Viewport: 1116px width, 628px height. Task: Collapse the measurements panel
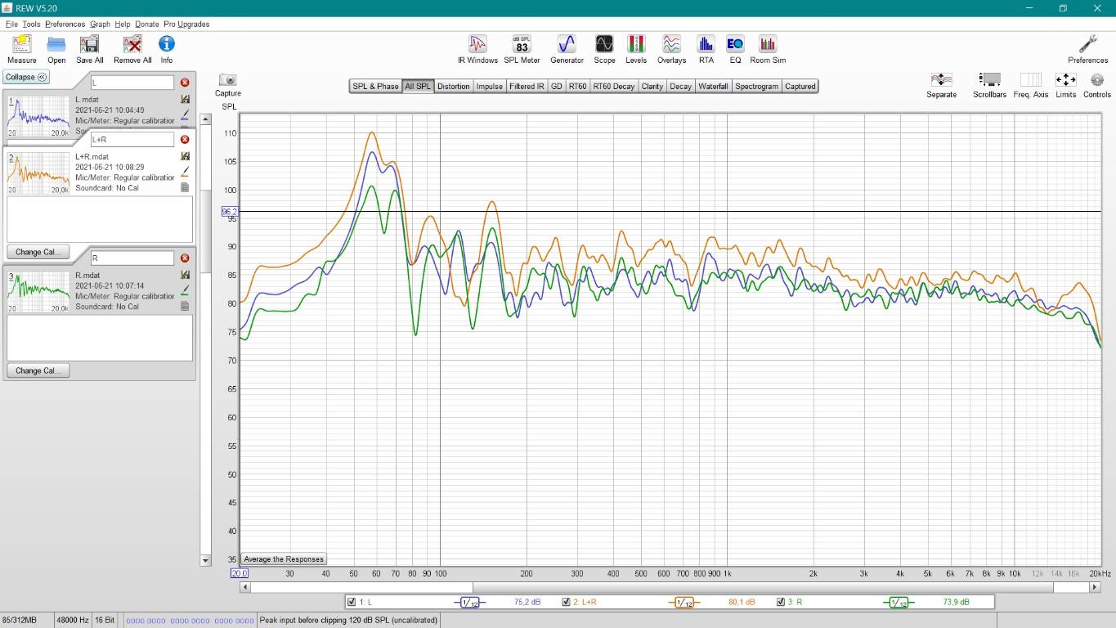coord(26,77)
